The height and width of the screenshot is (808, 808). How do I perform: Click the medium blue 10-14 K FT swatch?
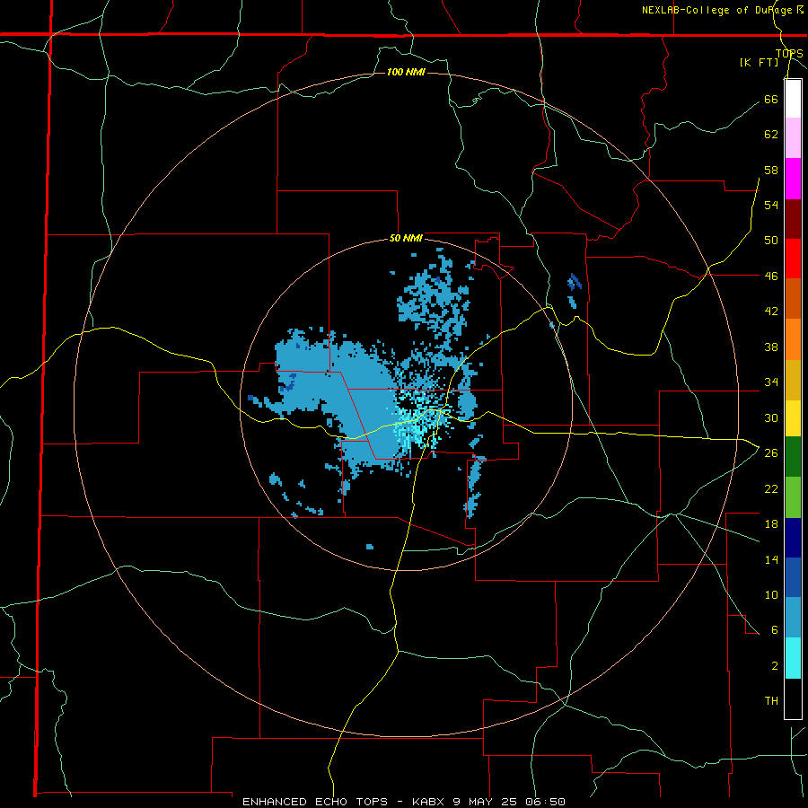pos(793,577)
